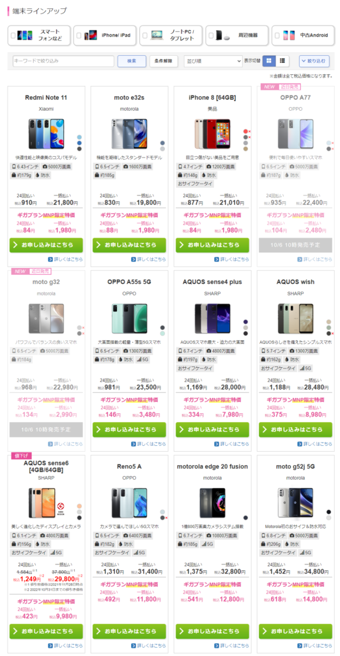This screenshot has width=340, height=656.
Task: Expand the 絞り込む filter options
Action: pyautogui.click(x=314, y=61)
